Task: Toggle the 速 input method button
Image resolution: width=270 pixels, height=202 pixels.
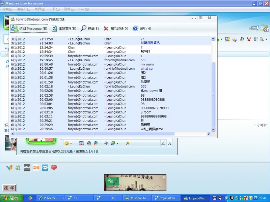Action: click(6, 188)
